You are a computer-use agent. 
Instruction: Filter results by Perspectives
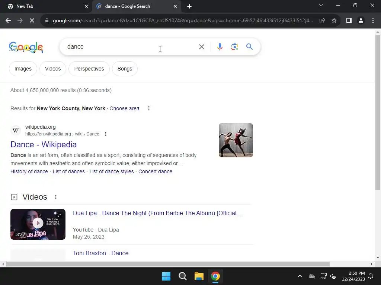89,69
